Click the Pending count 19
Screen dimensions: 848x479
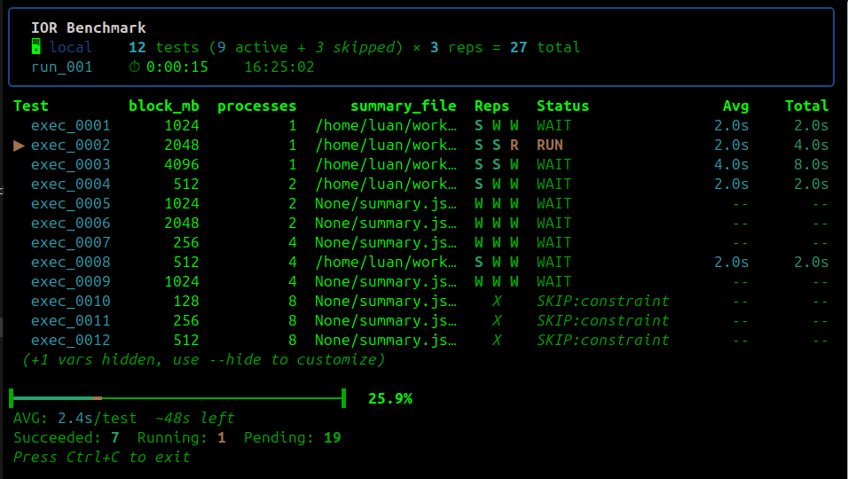pyautogui.click(x=332, y=437)
